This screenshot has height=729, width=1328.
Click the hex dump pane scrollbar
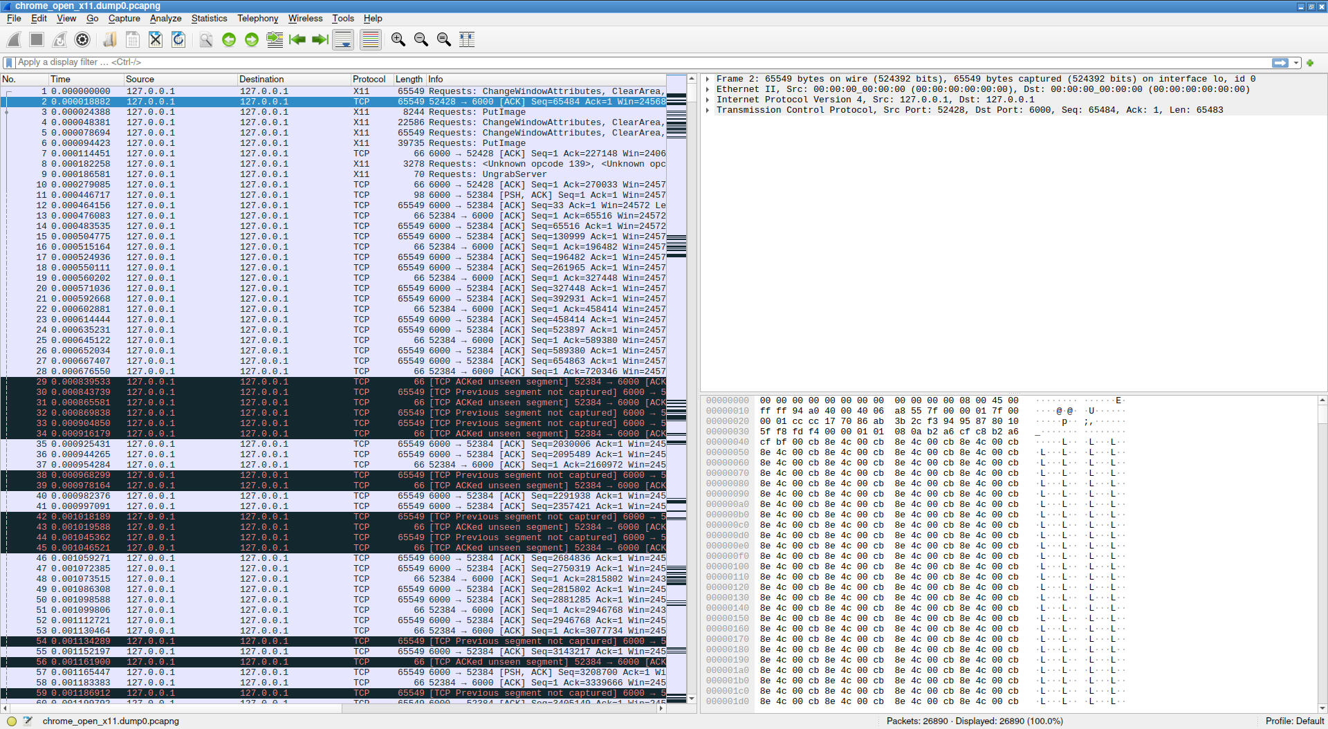coord(1322,553)
